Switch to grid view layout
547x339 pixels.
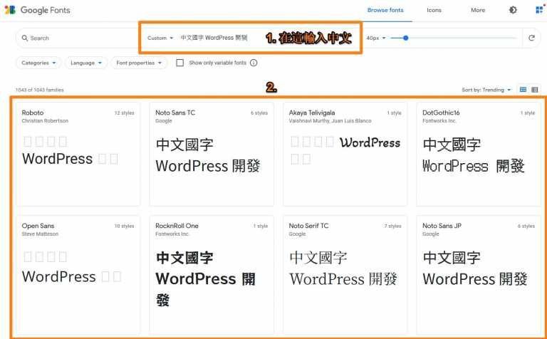[x=523, y=90]
